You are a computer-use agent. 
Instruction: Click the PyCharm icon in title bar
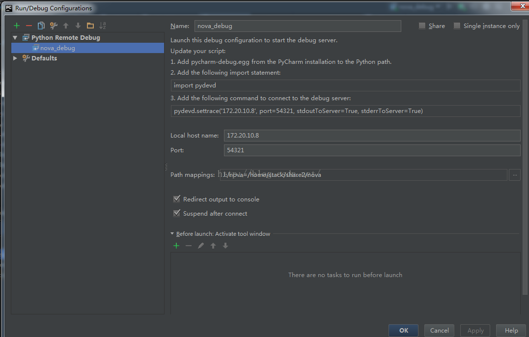[9, 8]
